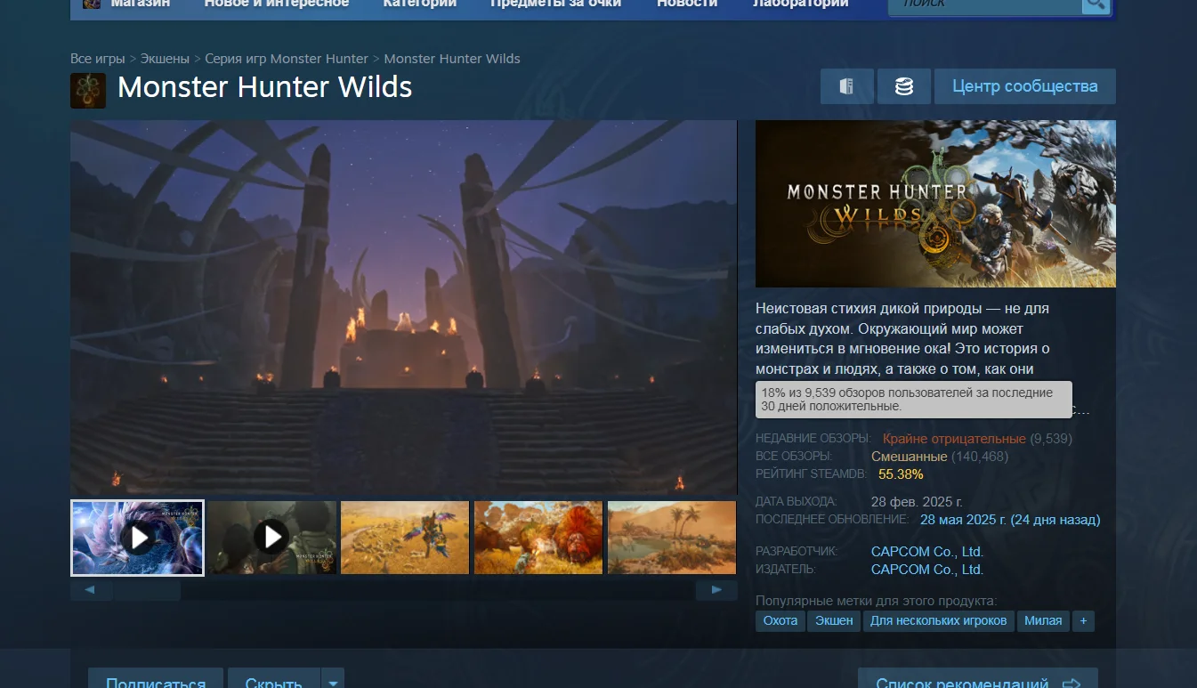This screenshot has width=1197, height=688.
Task: Open Серия игр Monster Hunter breadcrumb
Action: (287, 59)
